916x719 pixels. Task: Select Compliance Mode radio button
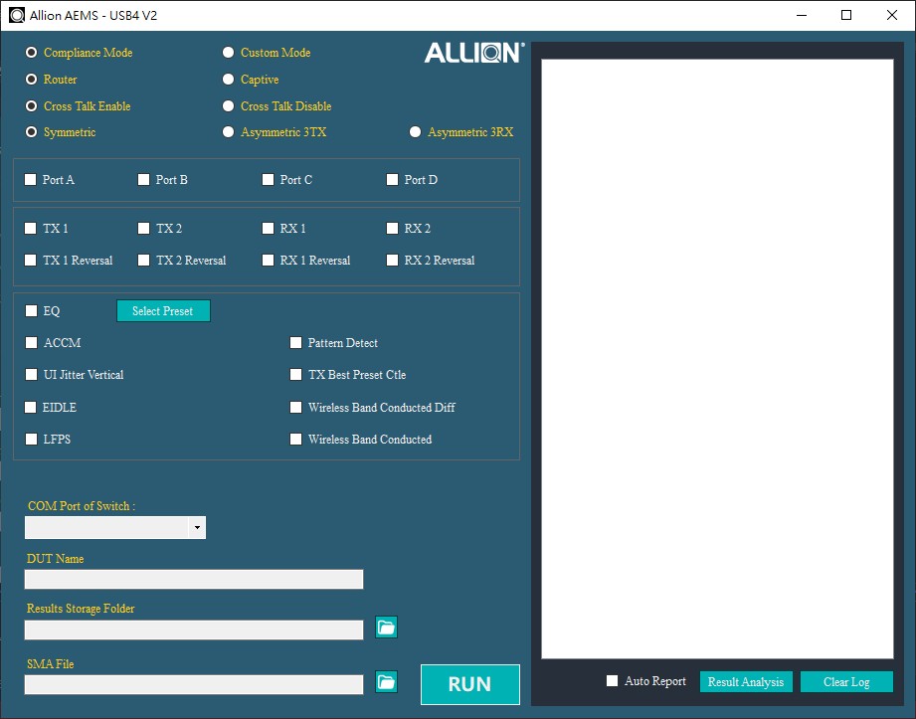coord(32,53)
